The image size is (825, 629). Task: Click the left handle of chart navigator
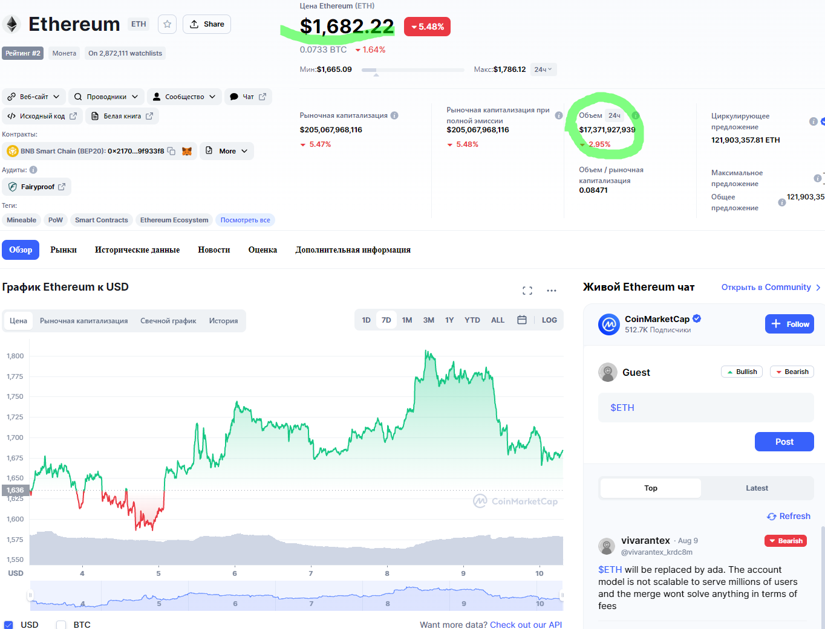(x=30, y=595)
